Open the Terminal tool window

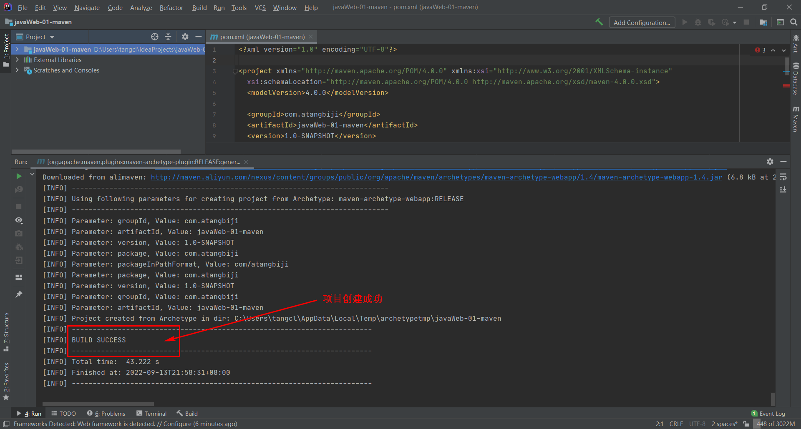pyautogui.click(x=151, y=413)
